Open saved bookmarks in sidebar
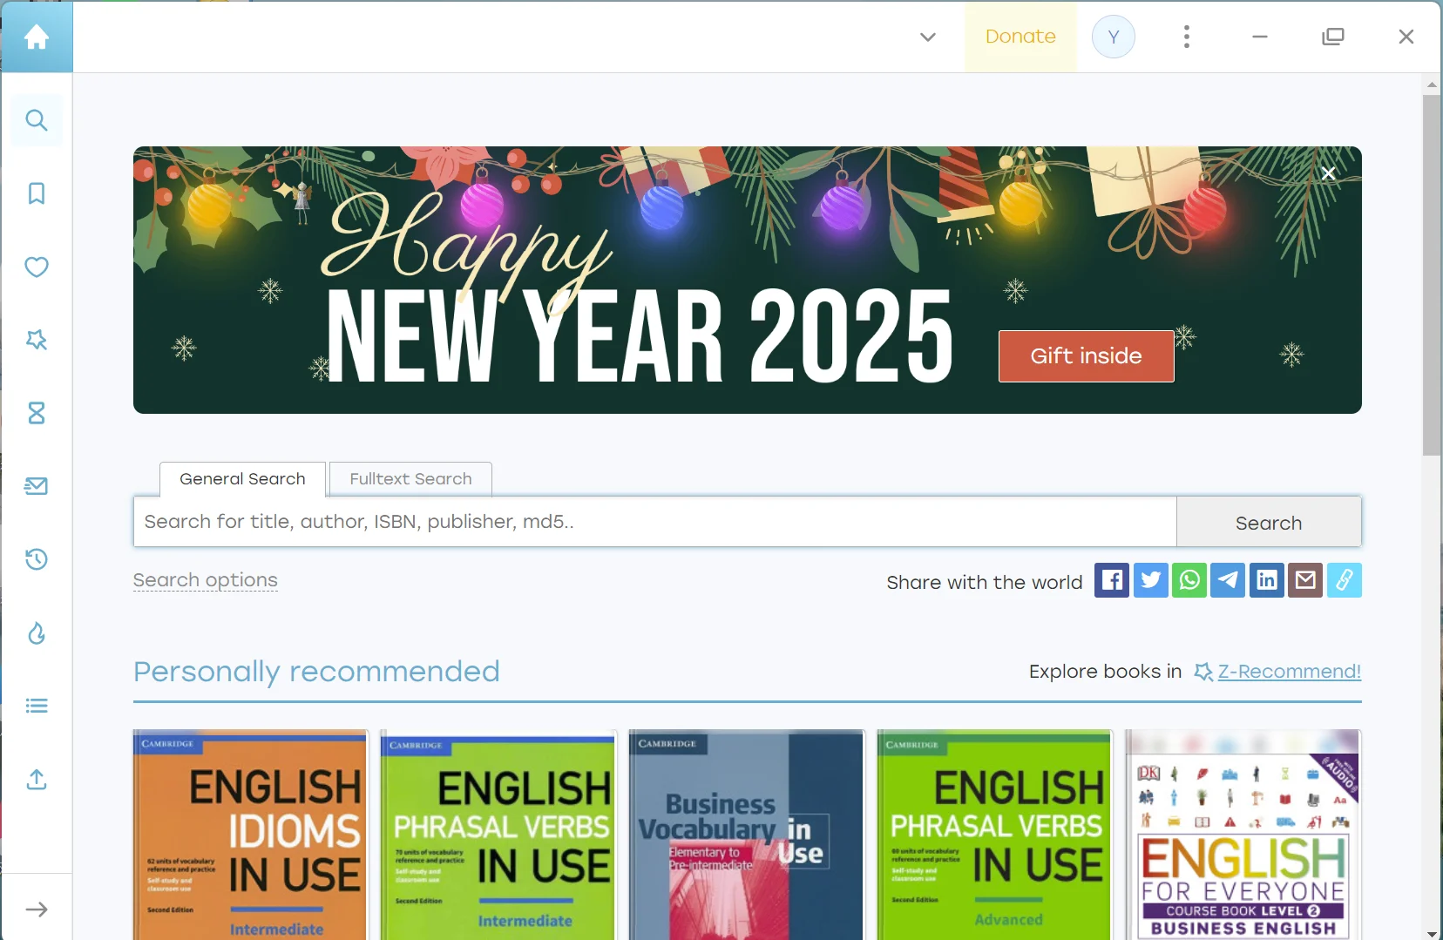Image resolution: width=1443 pixels, height=940 pixels. 37,193
